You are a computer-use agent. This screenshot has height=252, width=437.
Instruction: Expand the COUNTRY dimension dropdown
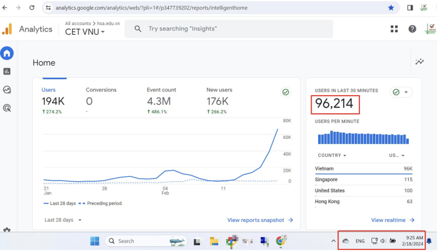332,156
